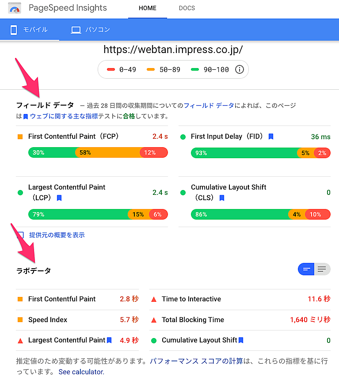339x380 pixels.
Task: Click the FCP 12% red bar segment
Action: 154,152
